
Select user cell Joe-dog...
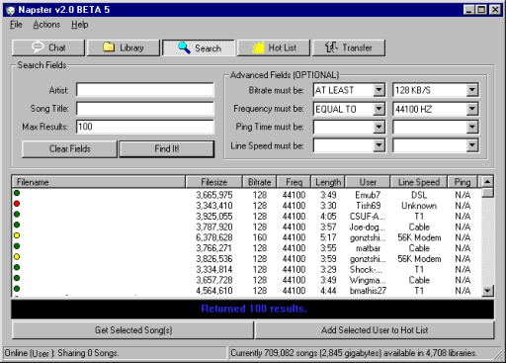coord(367,227)
